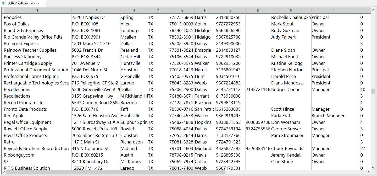Select the 美国公司数据76W.csv tab
The image size is (377, 176).
(24, 3)
